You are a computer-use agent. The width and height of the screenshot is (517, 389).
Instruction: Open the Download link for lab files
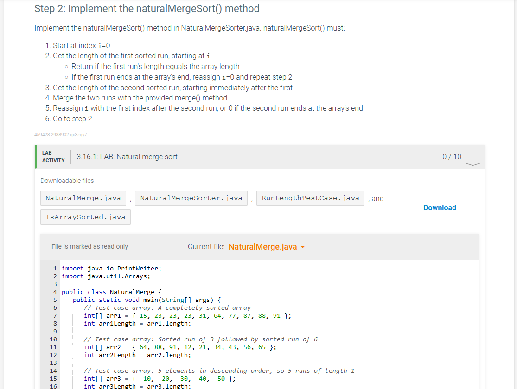pos(439,207)
